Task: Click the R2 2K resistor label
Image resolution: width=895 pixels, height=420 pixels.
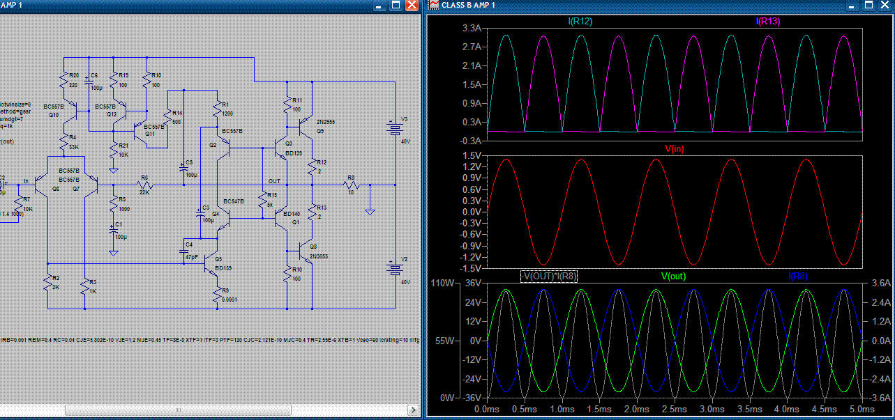Action: coord(56,283)
